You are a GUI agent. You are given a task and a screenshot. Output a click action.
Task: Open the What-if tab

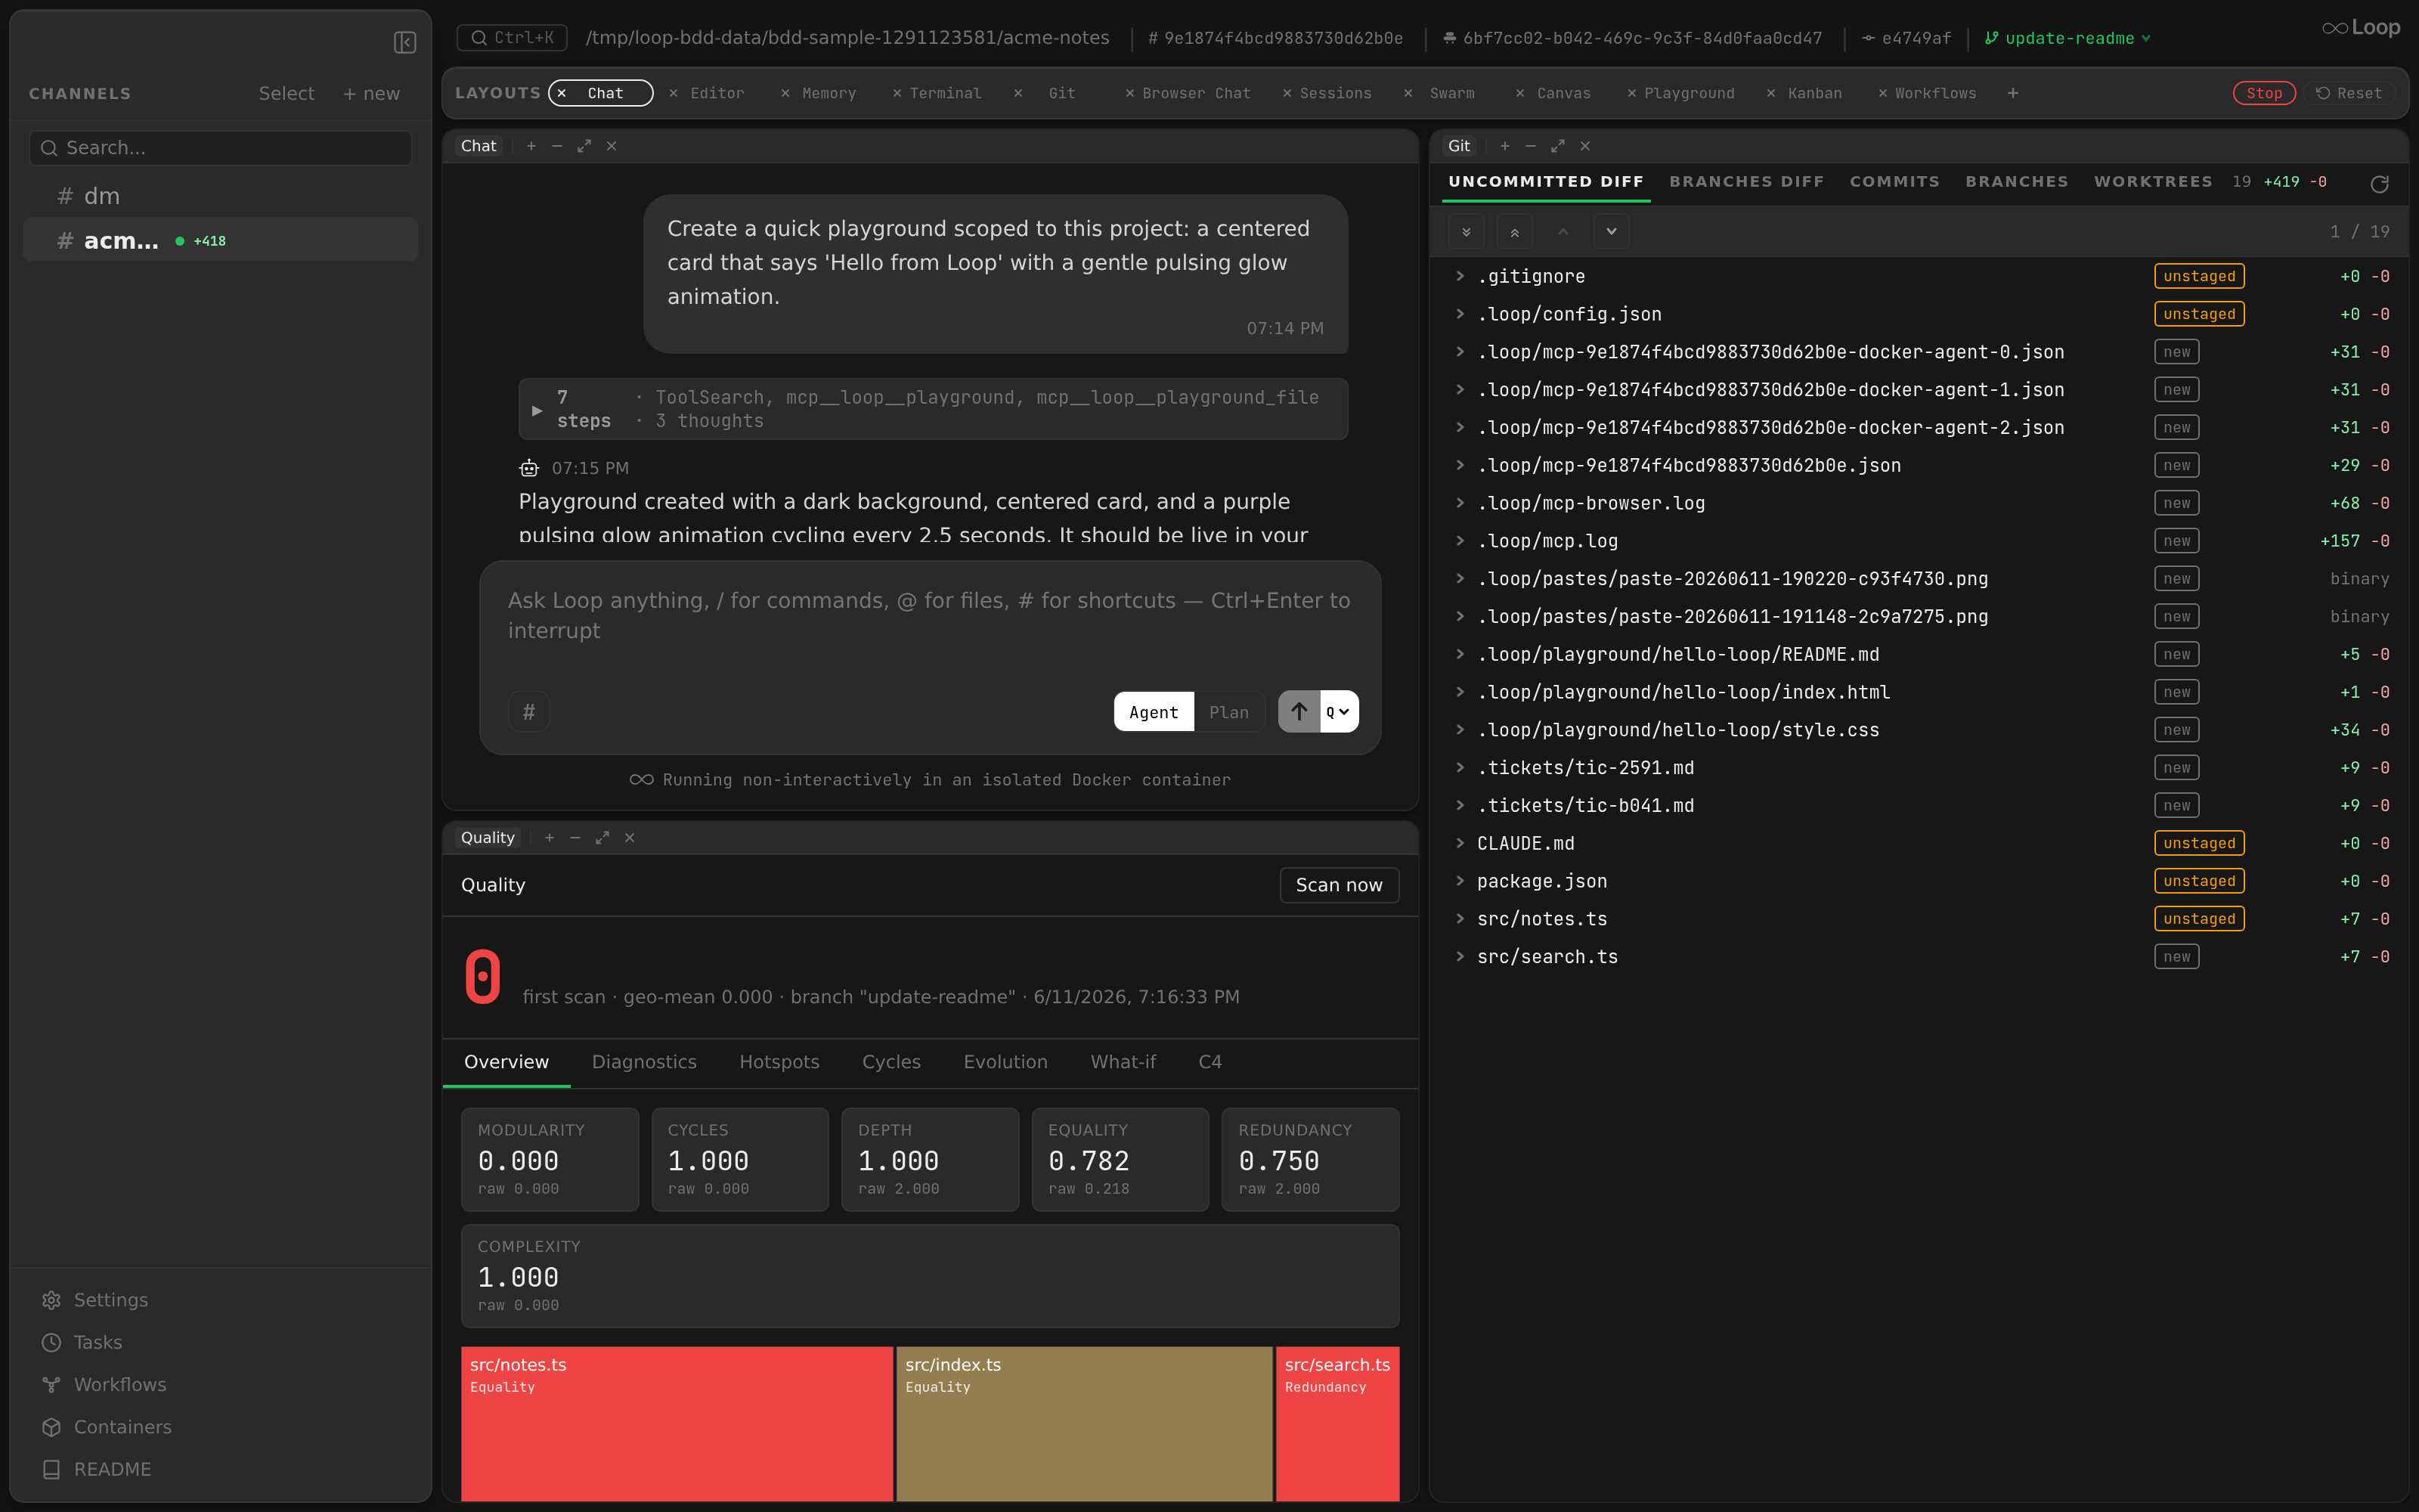[x=1123, y=1062]
